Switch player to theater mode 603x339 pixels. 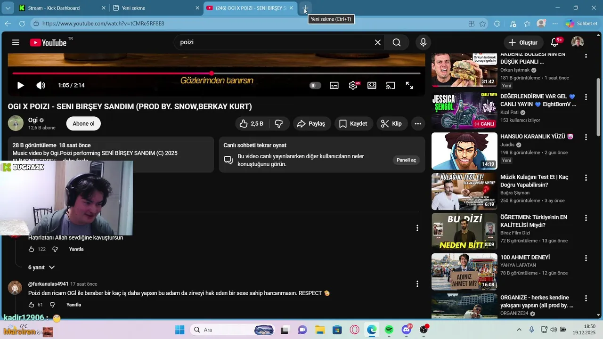[372, 85]
